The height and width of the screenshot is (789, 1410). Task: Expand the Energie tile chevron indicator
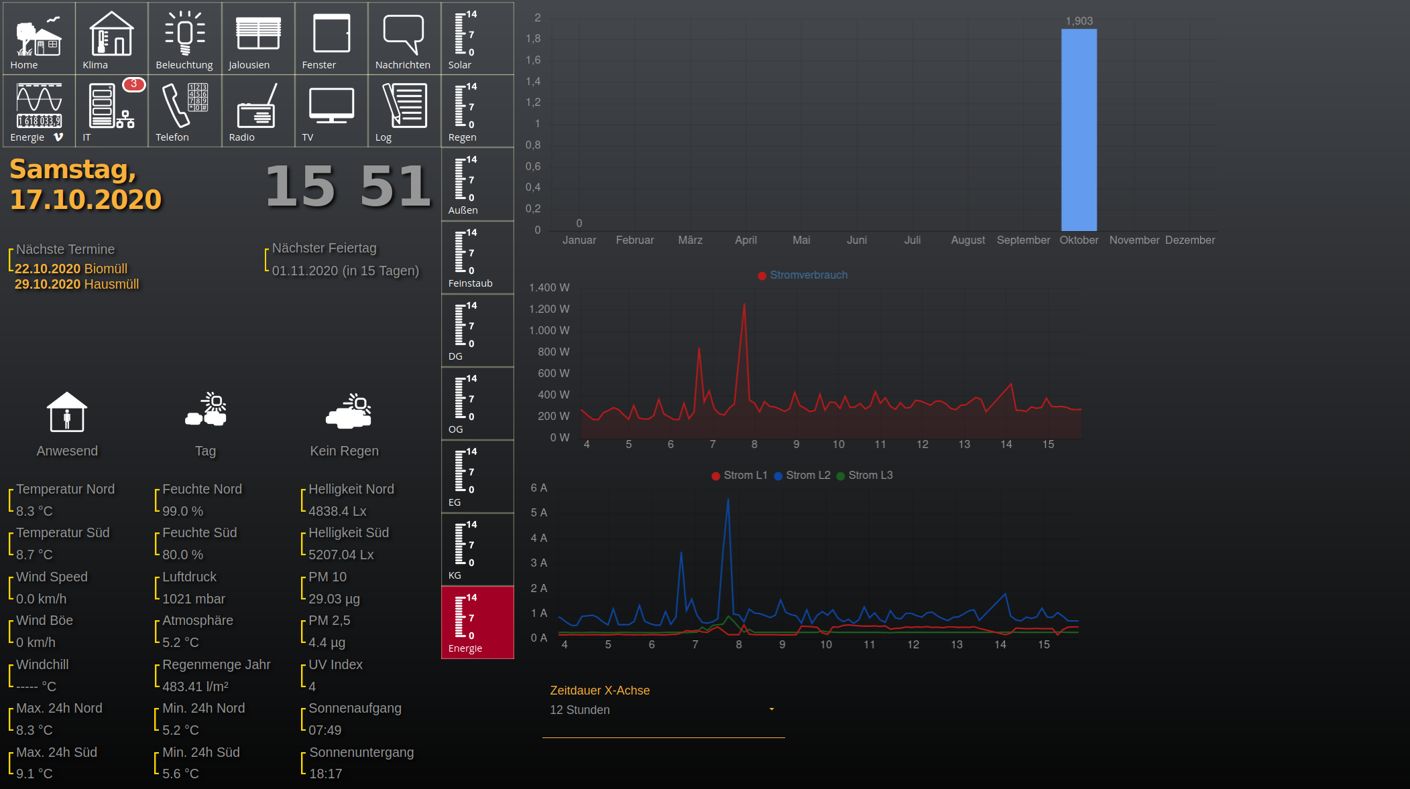coord(58,137)
